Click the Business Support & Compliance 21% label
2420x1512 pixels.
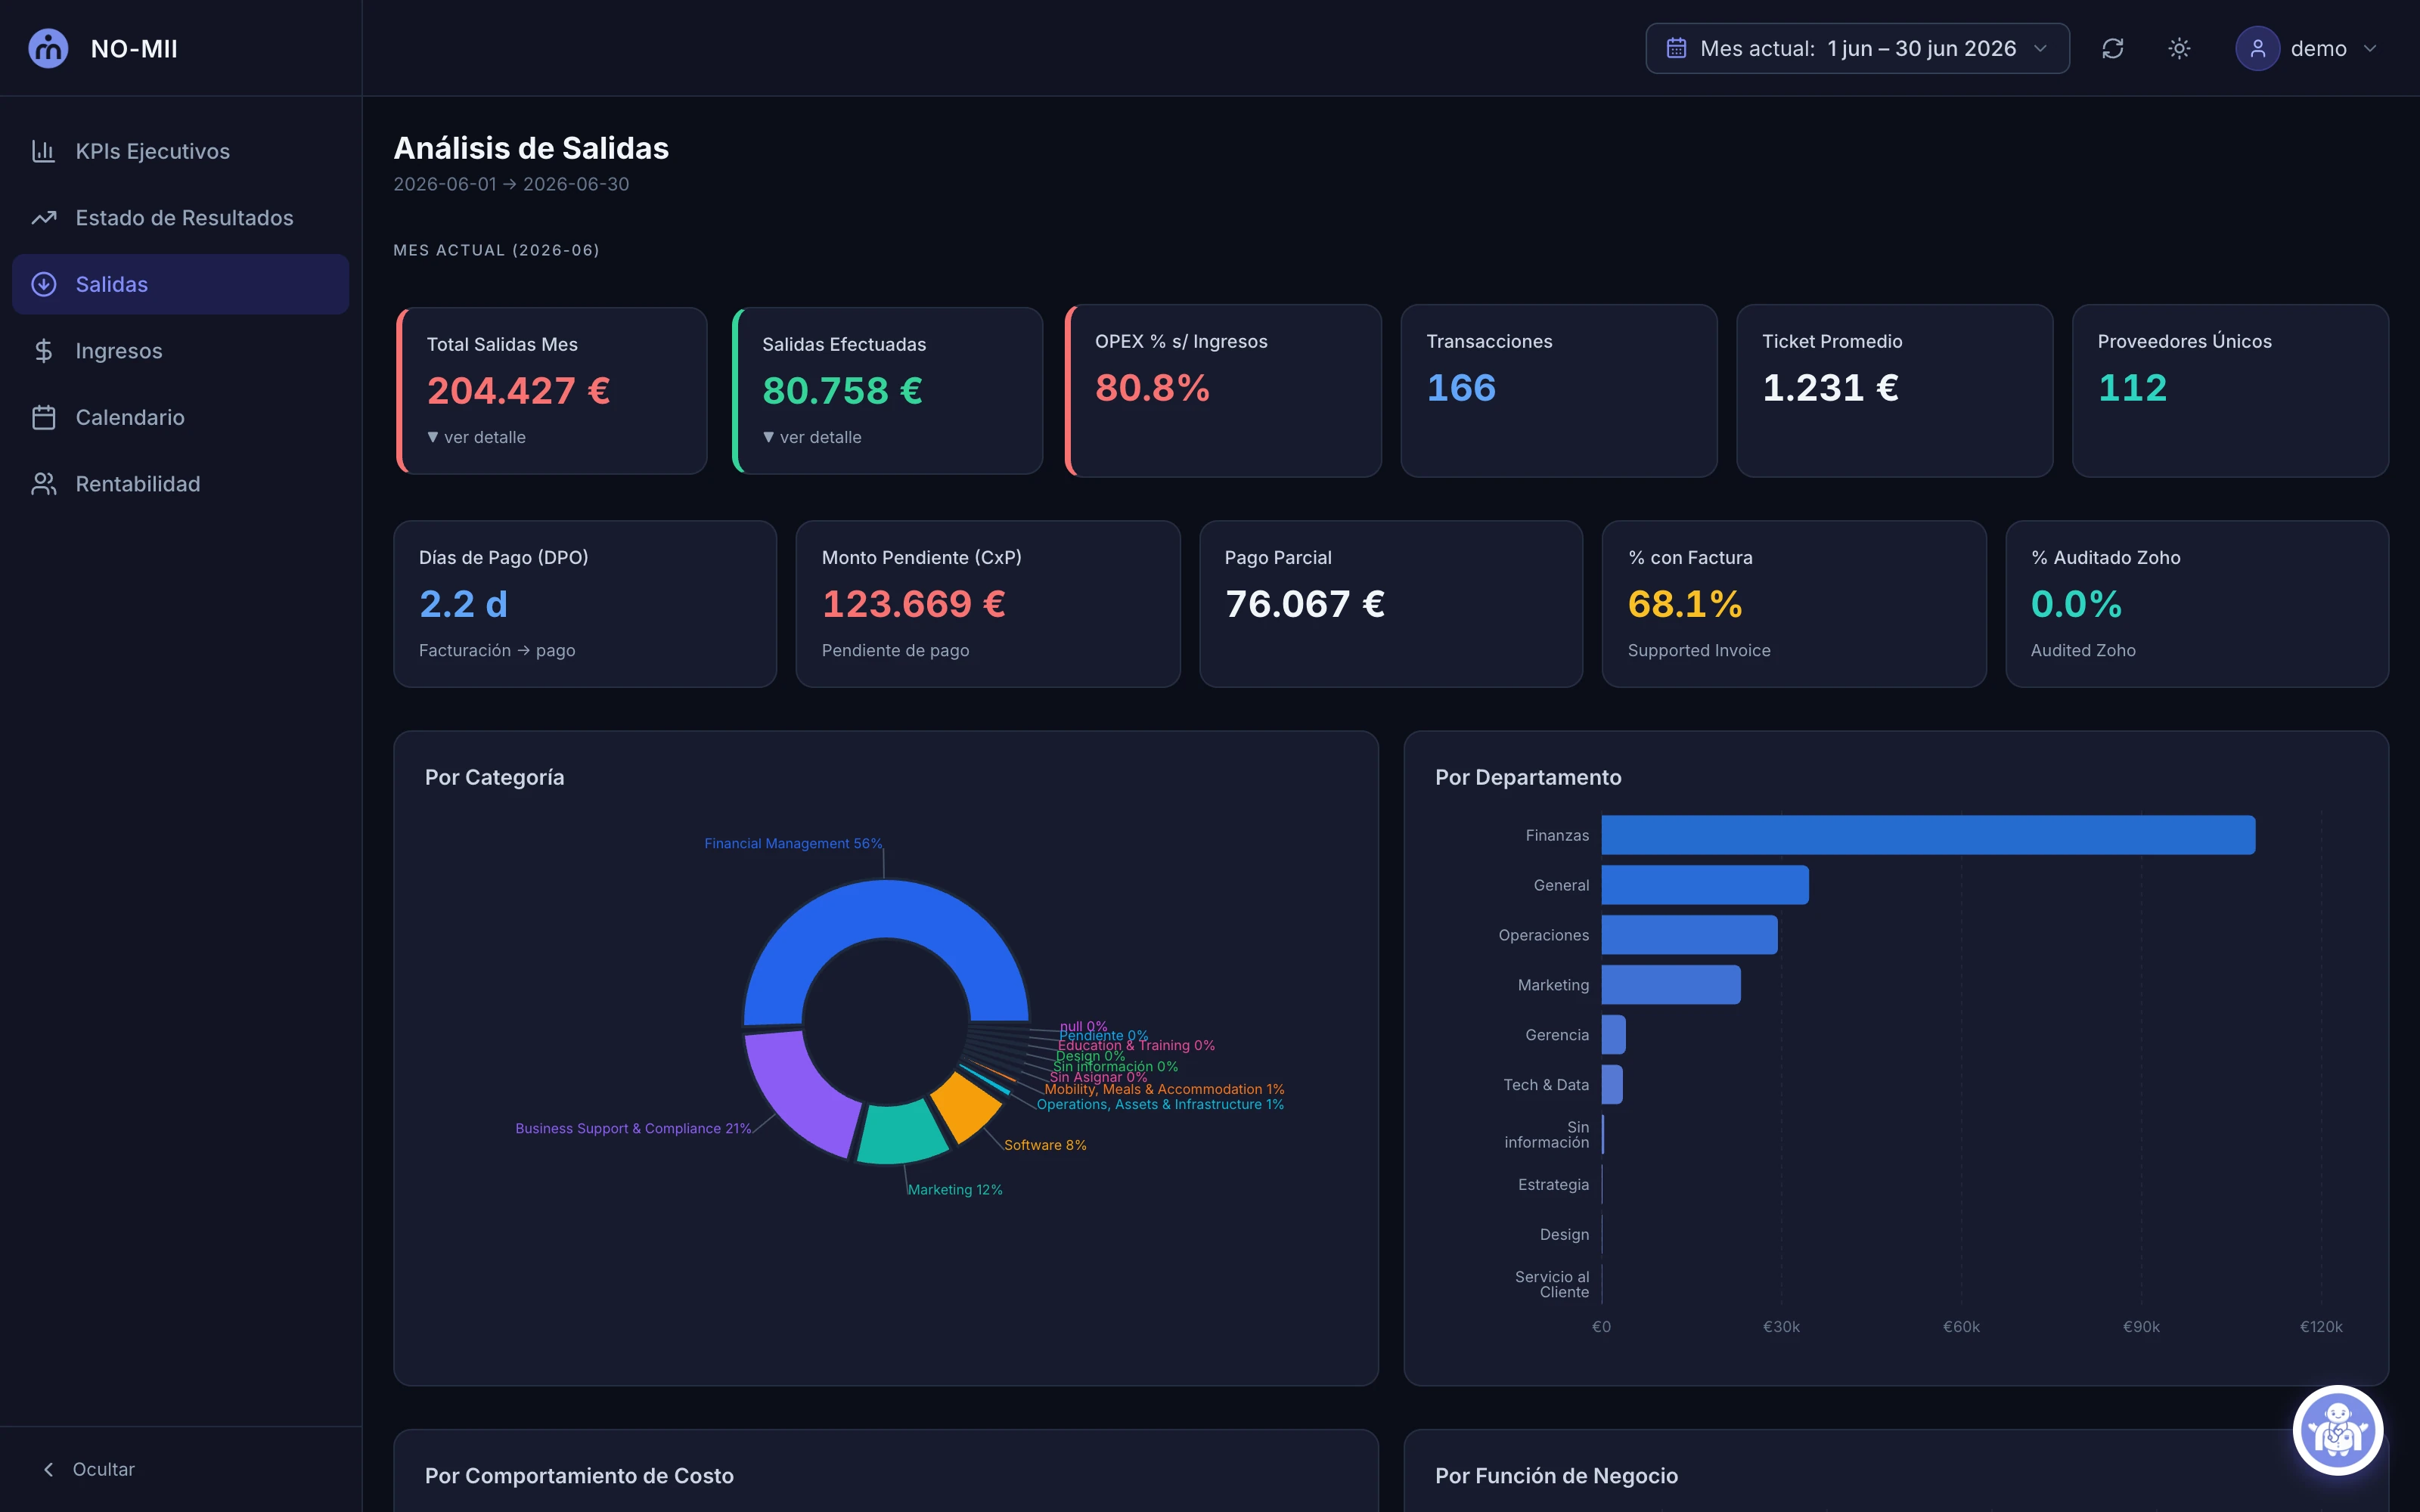633,1128
